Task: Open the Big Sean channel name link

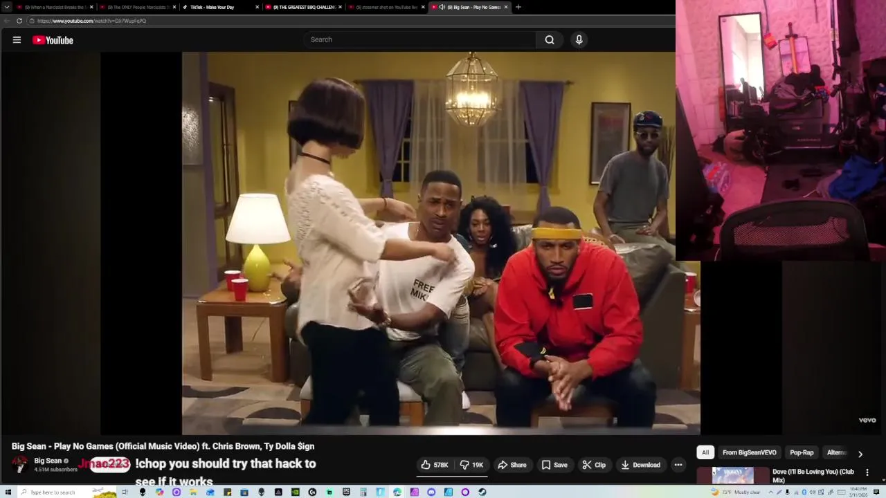Action: (48, 461)
